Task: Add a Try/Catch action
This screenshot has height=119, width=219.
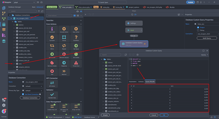Action: pos(52,38)
